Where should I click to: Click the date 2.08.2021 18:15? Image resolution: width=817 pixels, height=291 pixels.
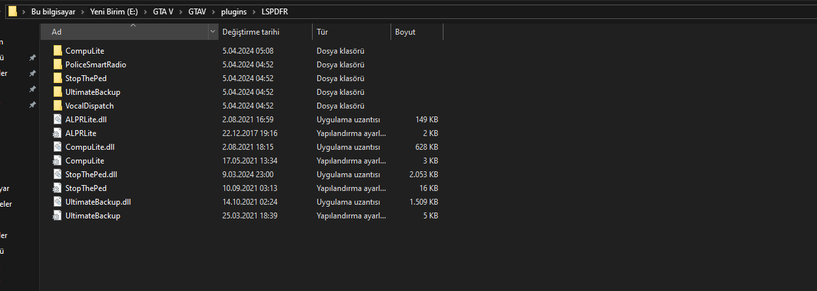point(248,146)
